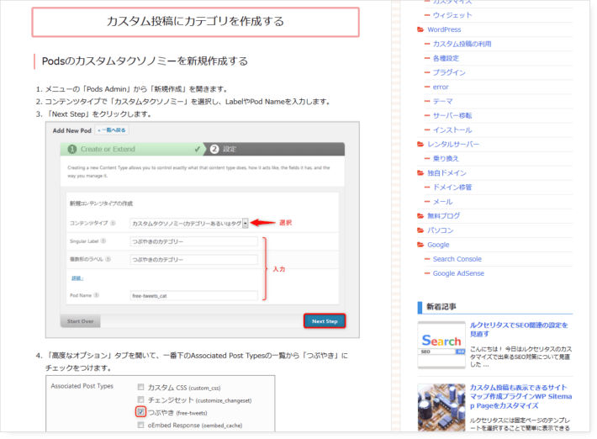597x439 pixels.
Task: Check the カスタム CSS checkbox
Action: click(x=140, y=387)
